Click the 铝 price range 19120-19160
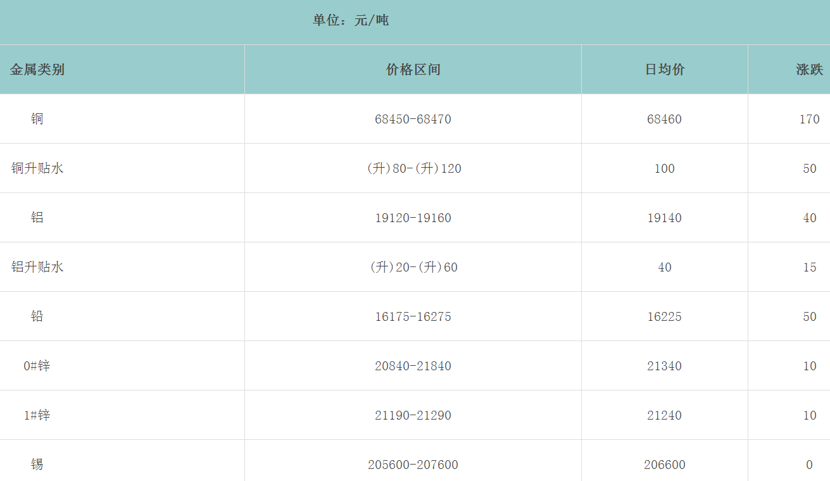Viewport: 830px width, 481px height. click(413, 218)
